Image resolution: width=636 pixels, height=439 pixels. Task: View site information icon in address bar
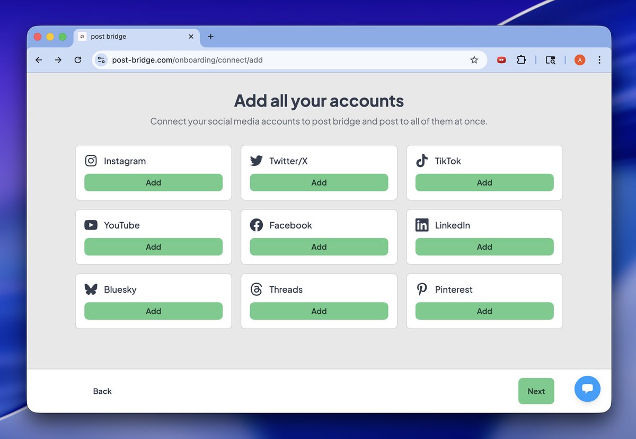click(101, 60)
